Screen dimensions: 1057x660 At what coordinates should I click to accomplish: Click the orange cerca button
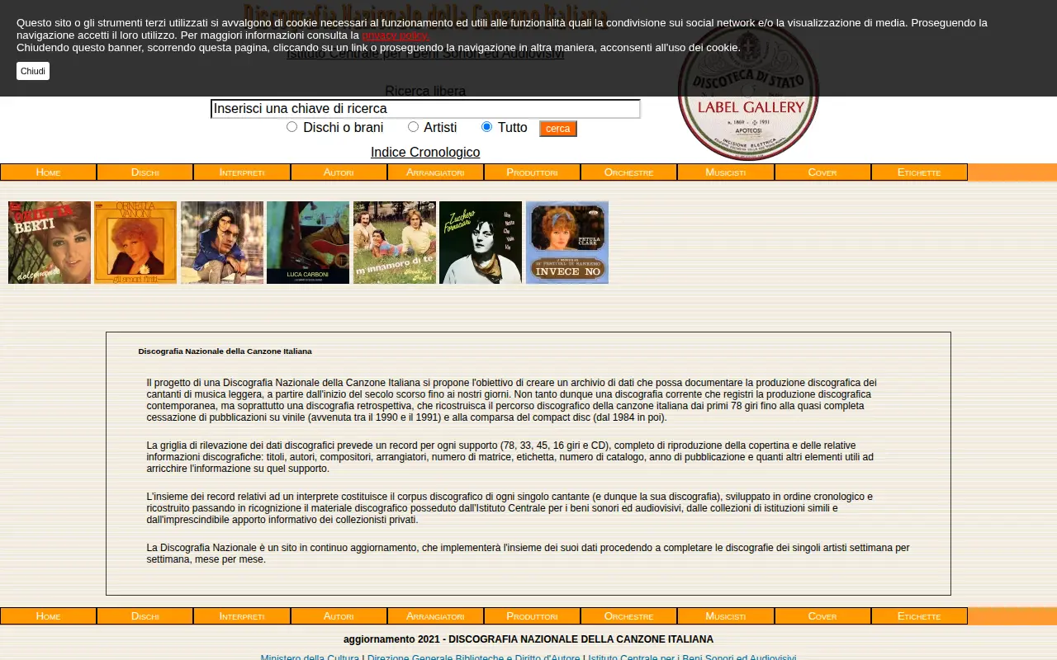click(x=558, y=129)
